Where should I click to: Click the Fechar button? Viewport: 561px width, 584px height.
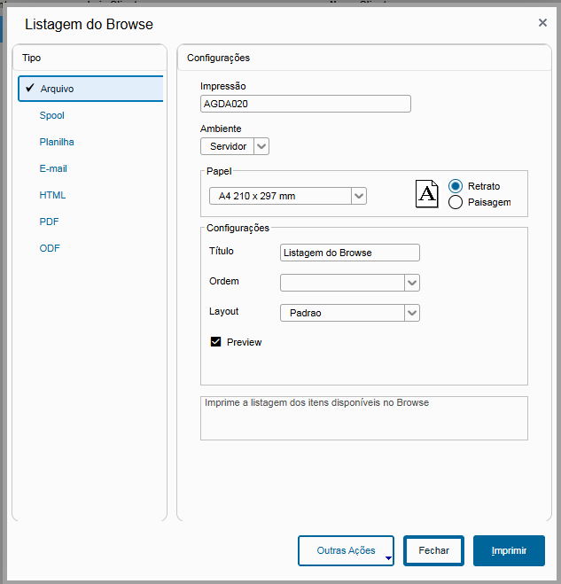433,550
